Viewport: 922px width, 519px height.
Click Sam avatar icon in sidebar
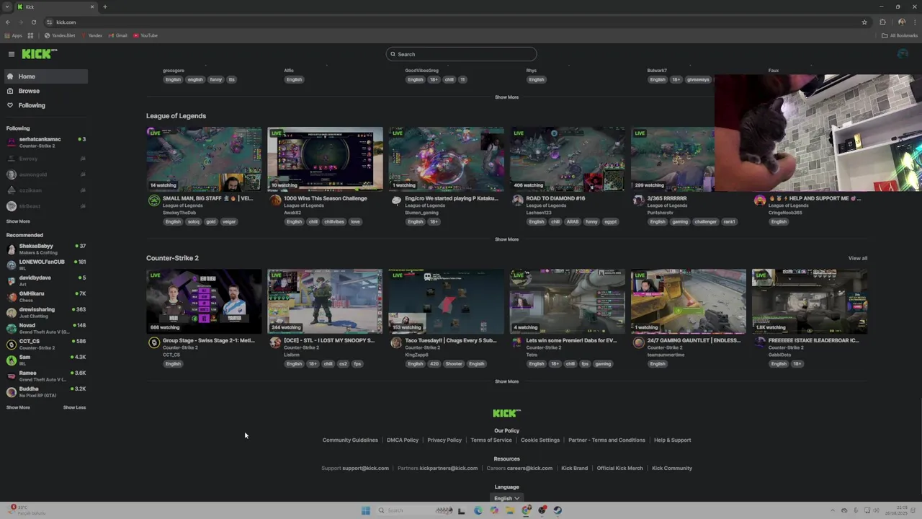click(x=12, y=360)
